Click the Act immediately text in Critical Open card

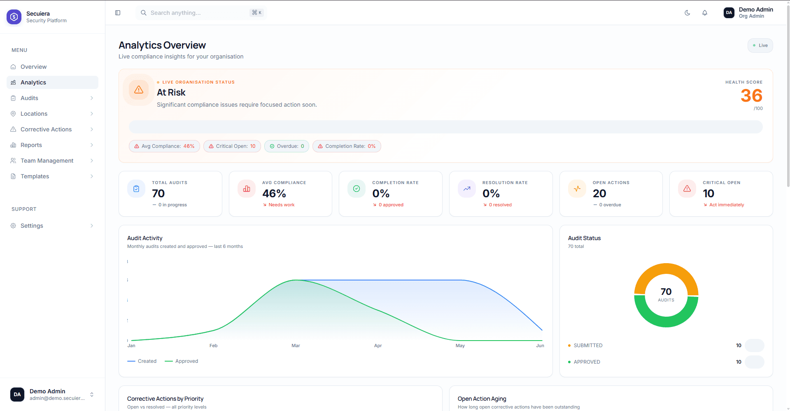click(727, 205)
